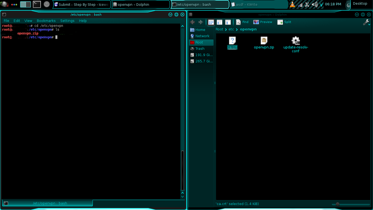The image size is (373, 210).
Task: Select Home in Dolphin Places panel
Action: pyautogui.click(x=201, y=30)
